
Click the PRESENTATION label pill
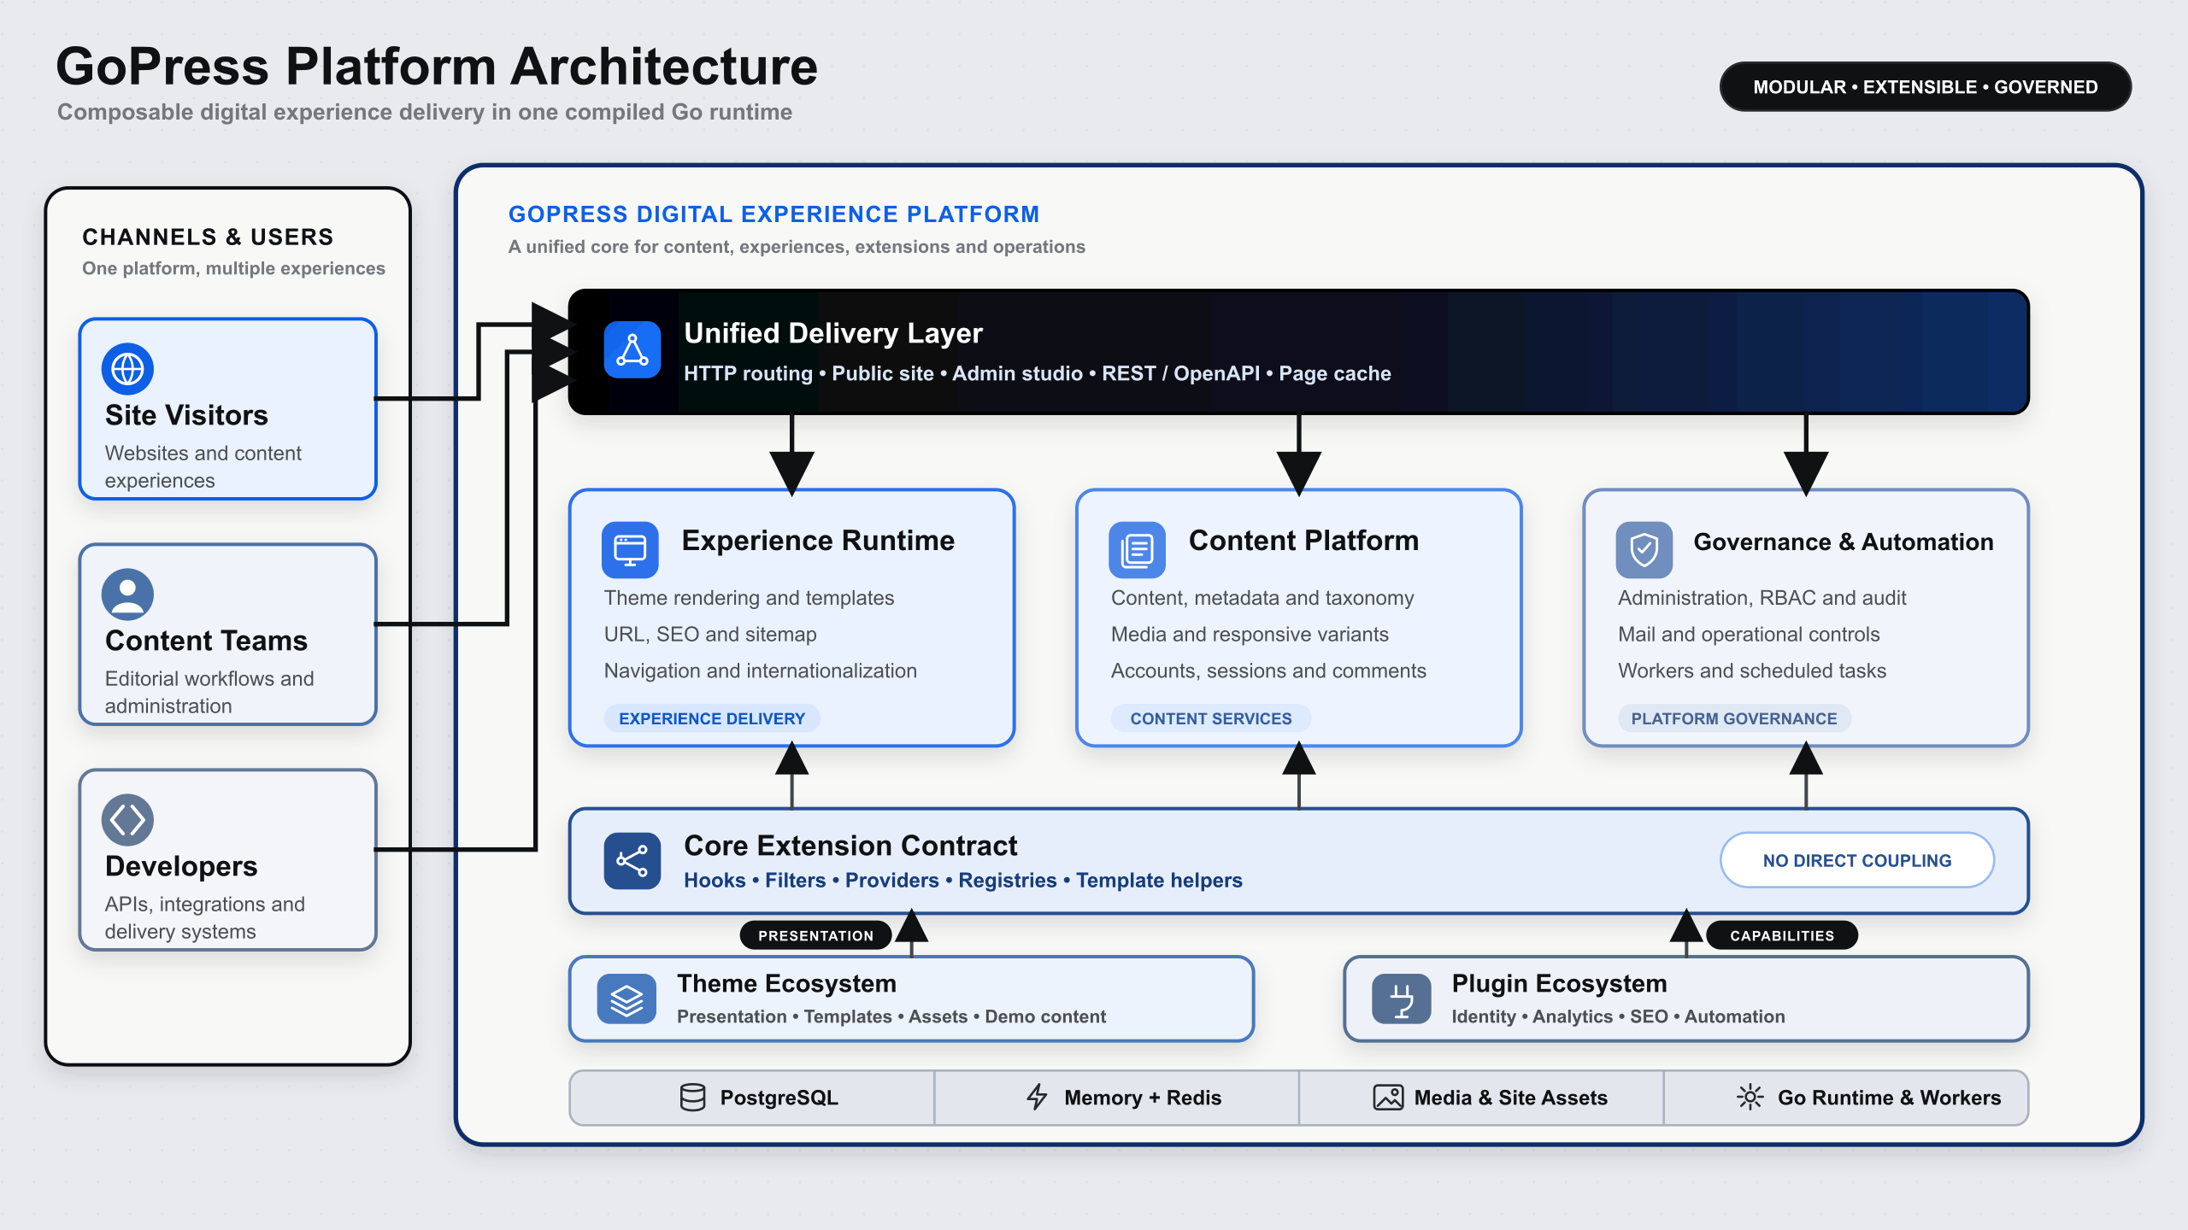pos(815,935)
